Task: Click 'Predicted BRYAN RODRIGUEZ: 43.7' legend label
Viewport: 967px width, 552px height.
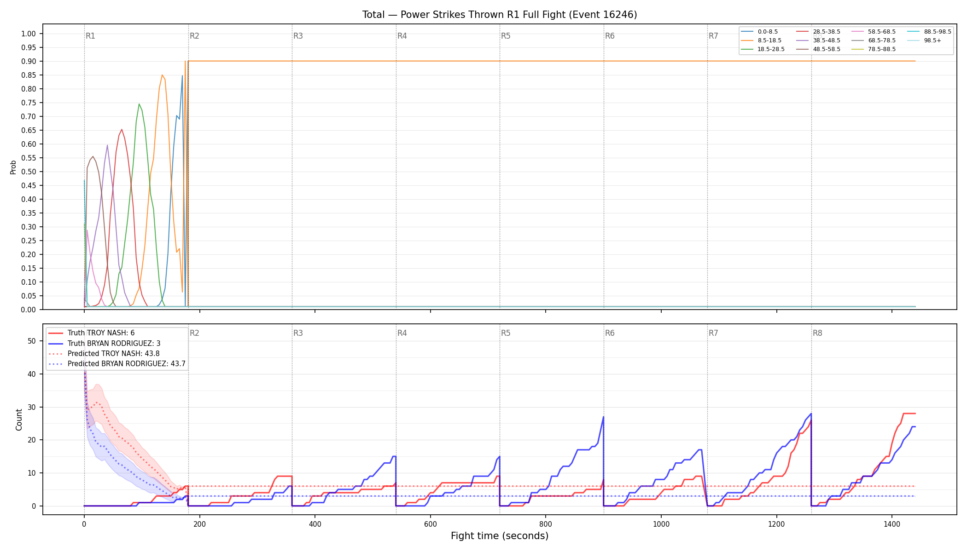Action: click(x=127, y=364)
